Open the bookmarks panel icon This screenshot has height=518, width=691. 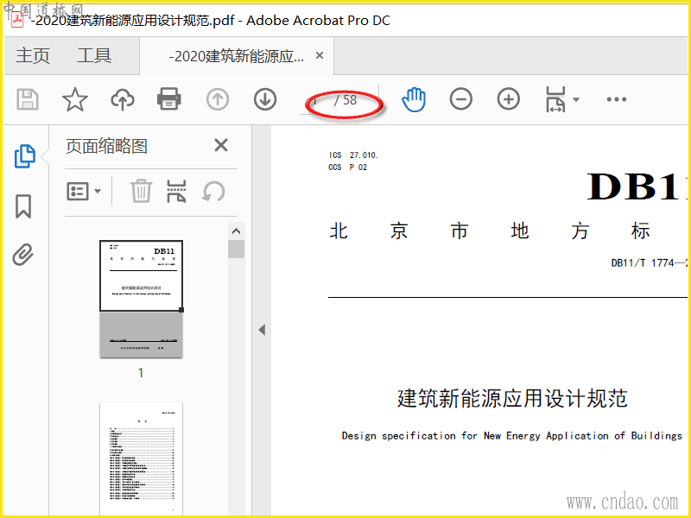pyautogui.click(x=23, y=206)
